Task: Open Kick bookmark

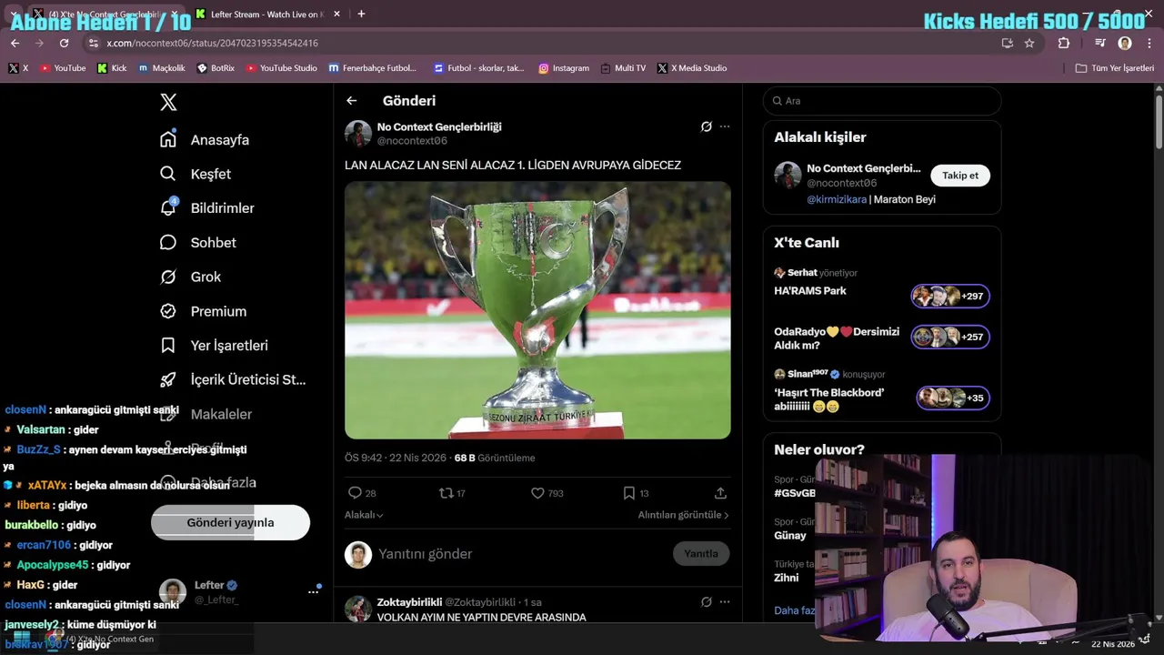Action: (112, 68)
